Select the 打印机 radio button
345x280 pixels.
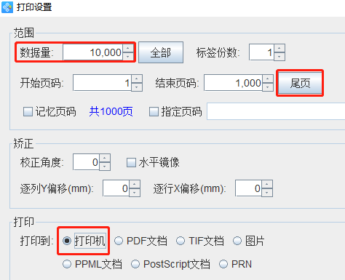pyautogui.click(x=67, y=241)
